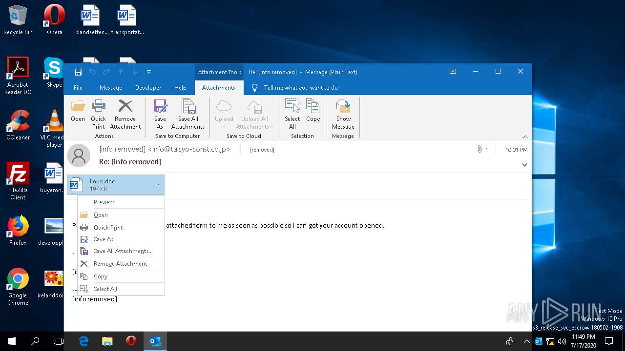Toggle ribbon display options button
The image size is (625, 351).
pyautogui.click(x=453, y=72)
